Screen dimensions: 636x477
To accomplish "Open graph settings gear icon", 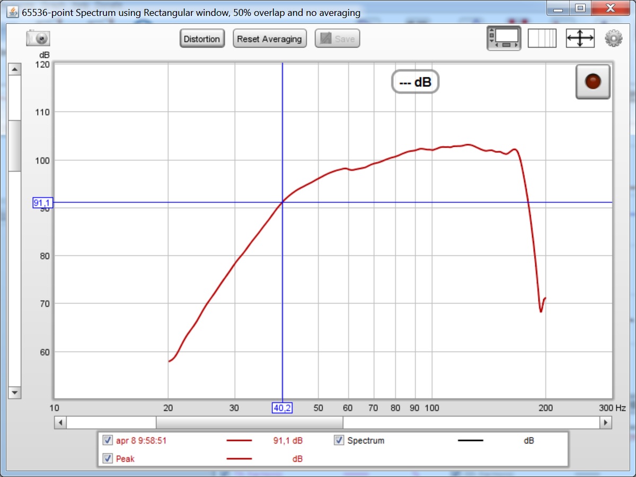I will (613, 38).
